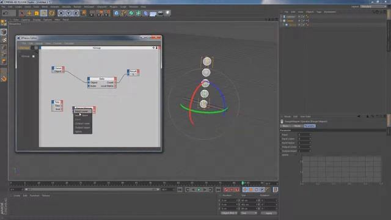
Task: Open the Object (Rel) coordinate dropdown
Action: [229, 213]
